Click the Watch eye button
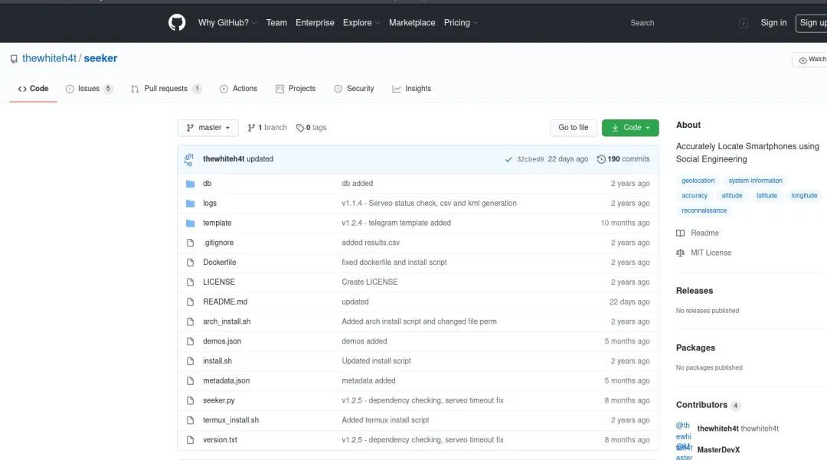The width and height of the screenshot is (827, 460). click(811, 60)
